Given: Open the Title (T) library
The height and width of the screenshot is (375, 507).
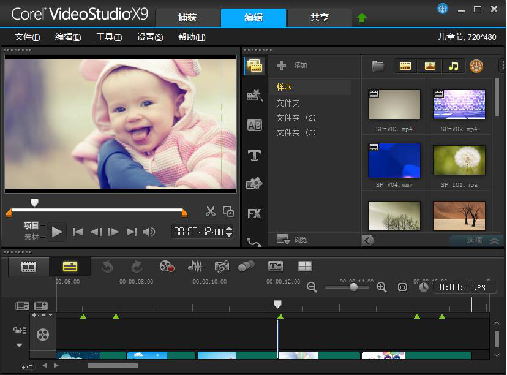Looking at the screenshot, I should 254,155.
